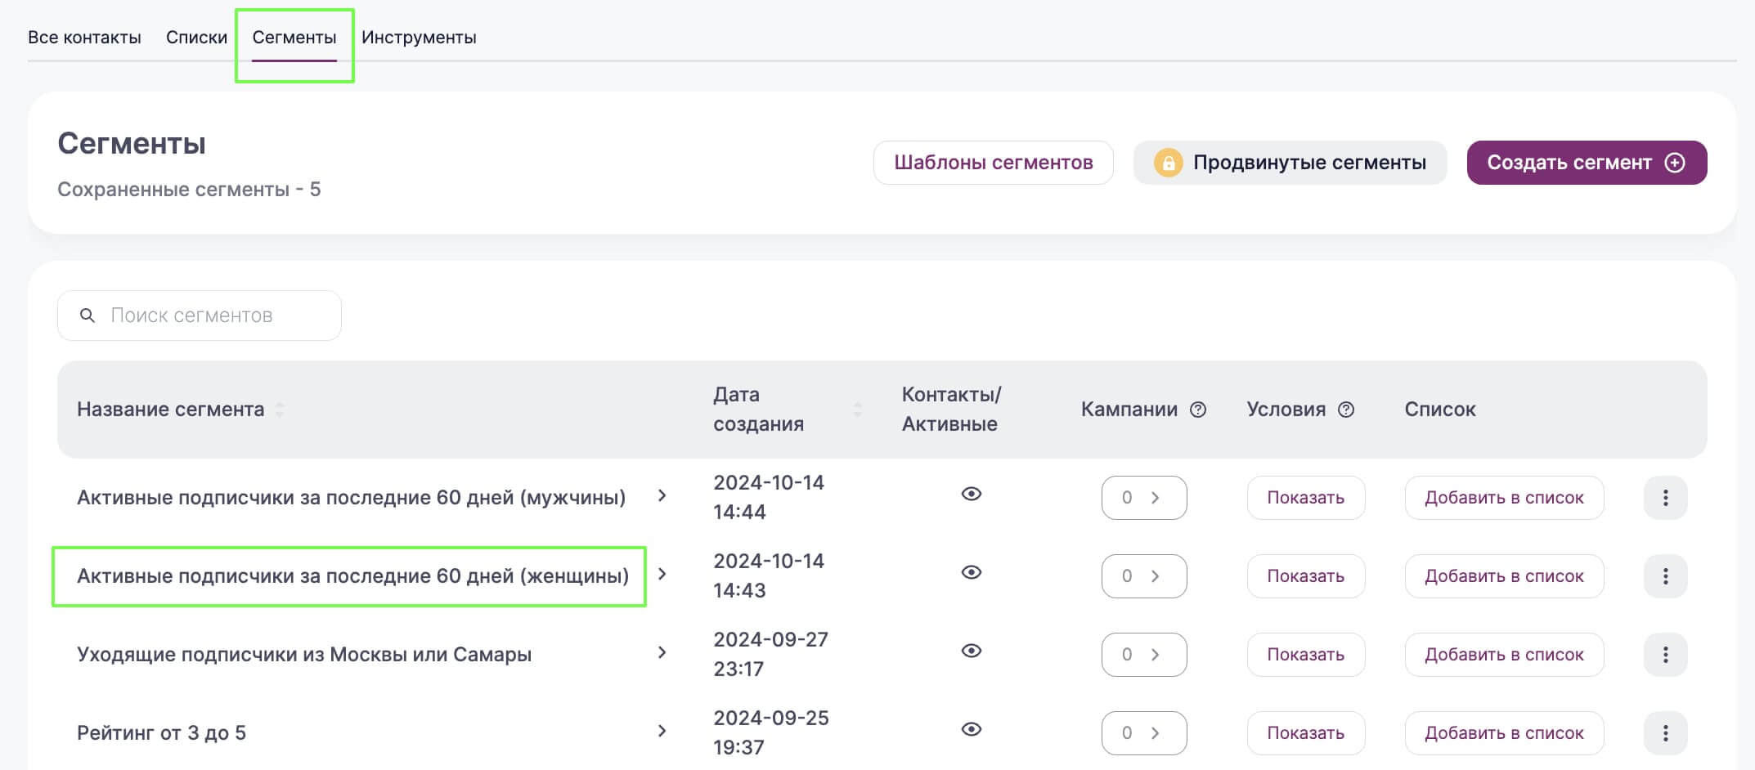Open the Инструменты tab

[x=419, y=38]
